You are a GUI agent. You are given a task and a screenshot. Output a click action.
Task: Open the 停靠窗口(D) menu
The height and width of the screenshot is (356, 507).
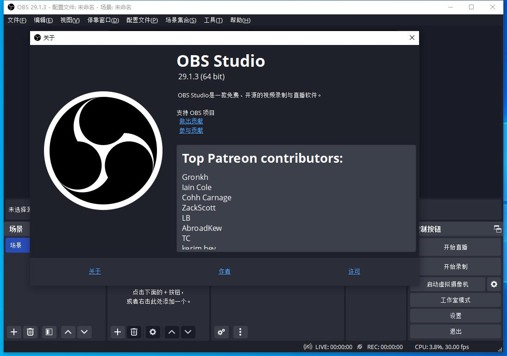click(x=103, y=20)
